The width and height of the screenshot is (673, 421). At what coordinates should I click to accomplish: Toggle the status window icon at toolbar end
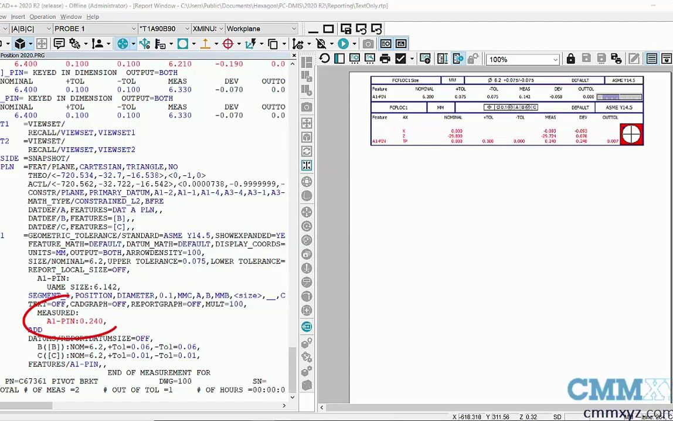(x=401, y=44)
